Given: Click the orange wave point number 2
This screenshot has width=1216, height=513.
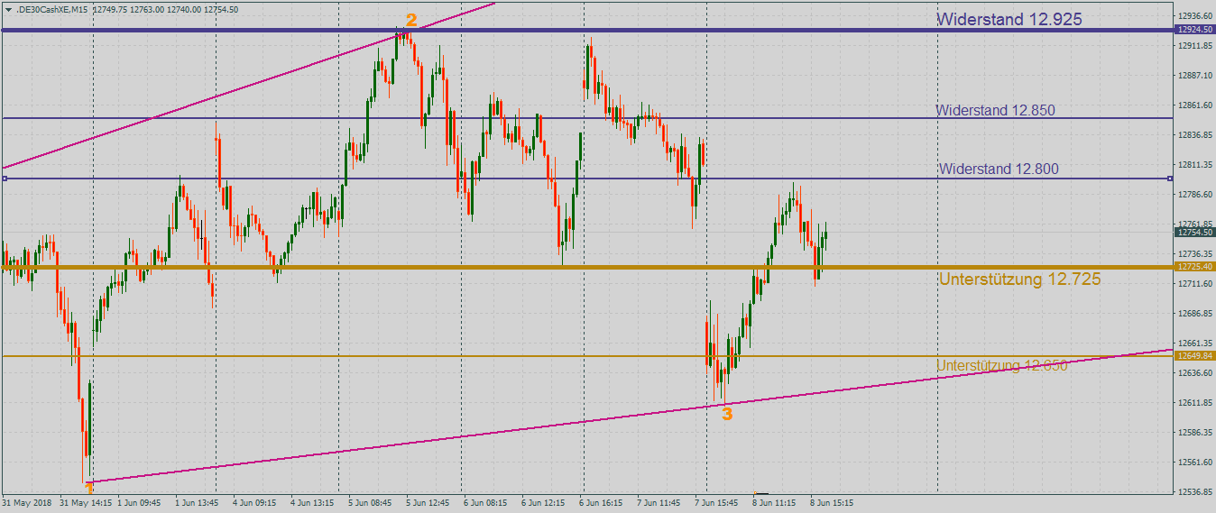Looking at the screenshot, I should tap(411, 20).
